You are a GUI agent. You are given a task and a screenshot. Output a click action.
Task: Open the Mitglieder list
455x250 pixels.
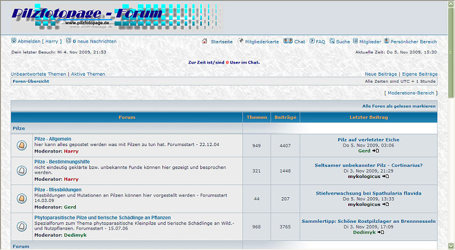point(370,42)
